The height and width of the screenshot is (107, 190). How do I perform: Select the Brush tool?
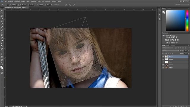tap(2, 30)
